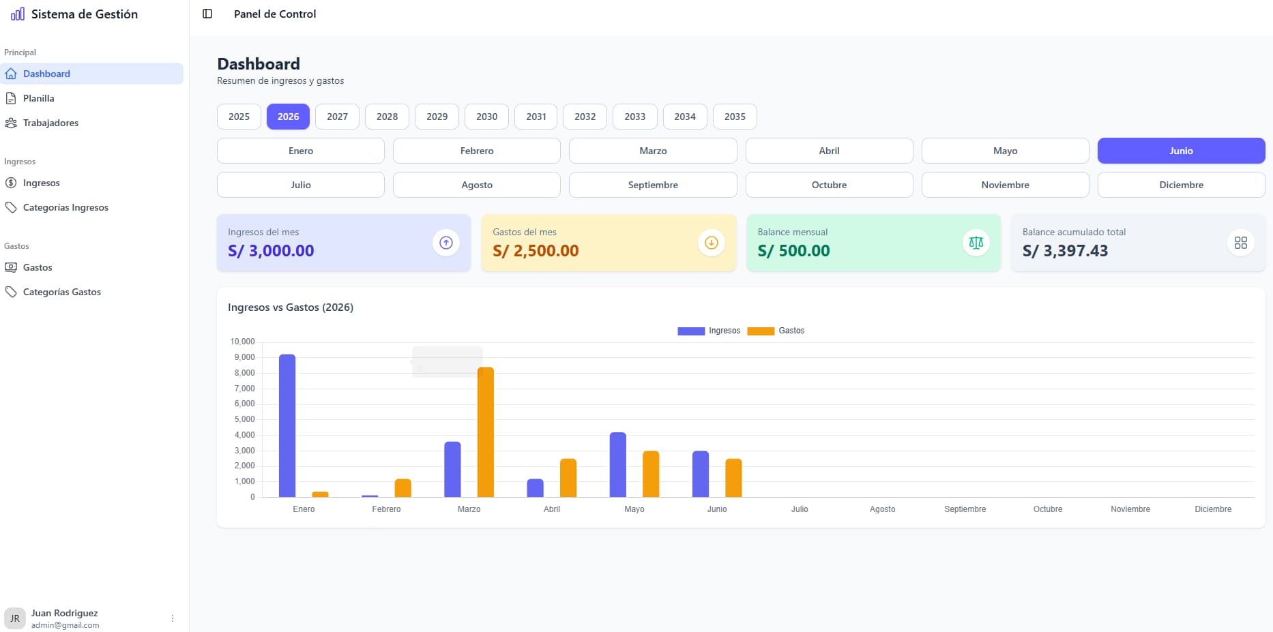Toggle Gastos series in chart legend
This screenshot has width=1273, height=632.
[776, 331]
